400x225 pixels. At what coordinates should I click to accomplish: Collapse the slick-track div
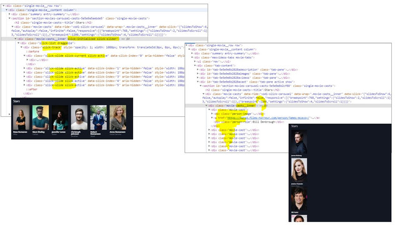[x=21, y=47]
